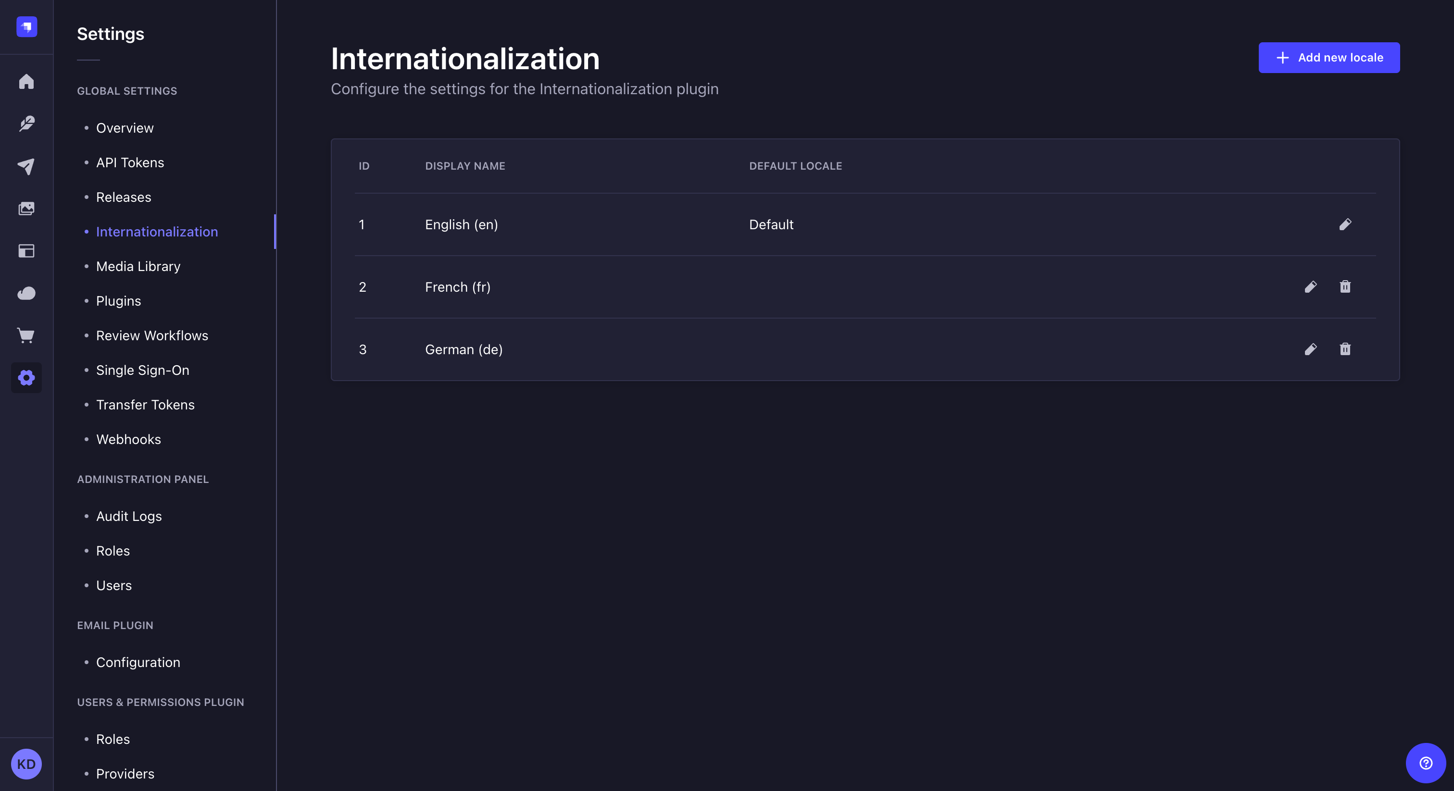Click the media library icon in sidebar
The width and height of the screenshot is (1454, 791).
click(x=26, y=209)
